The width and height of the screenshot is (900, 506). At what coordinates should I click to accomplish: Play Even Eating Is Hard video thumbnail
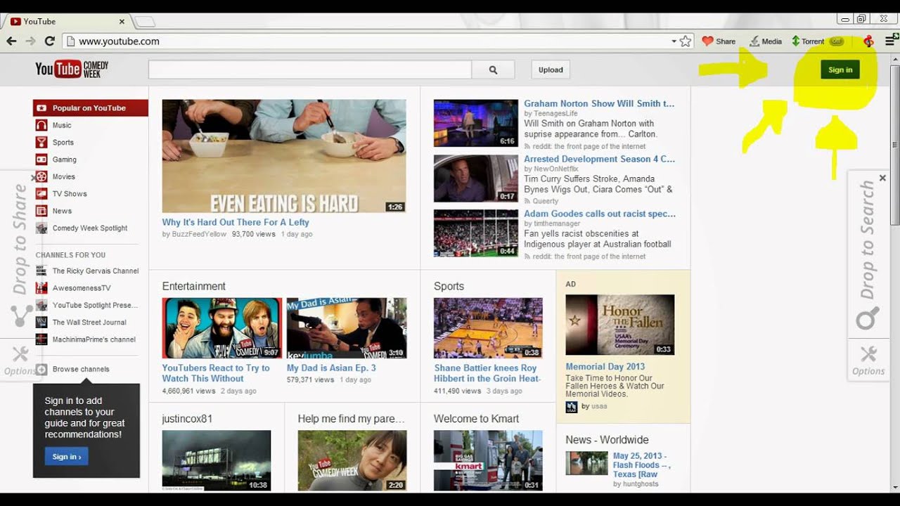pyautogui.click(x=284, y=156)
